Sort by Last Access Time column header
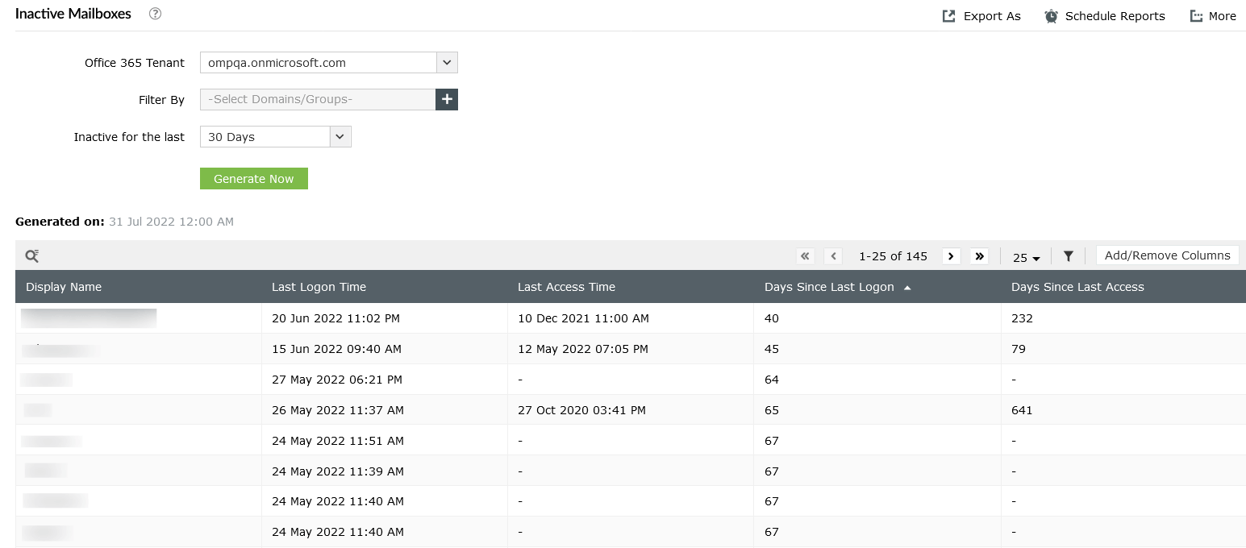 tap(566, 287)
